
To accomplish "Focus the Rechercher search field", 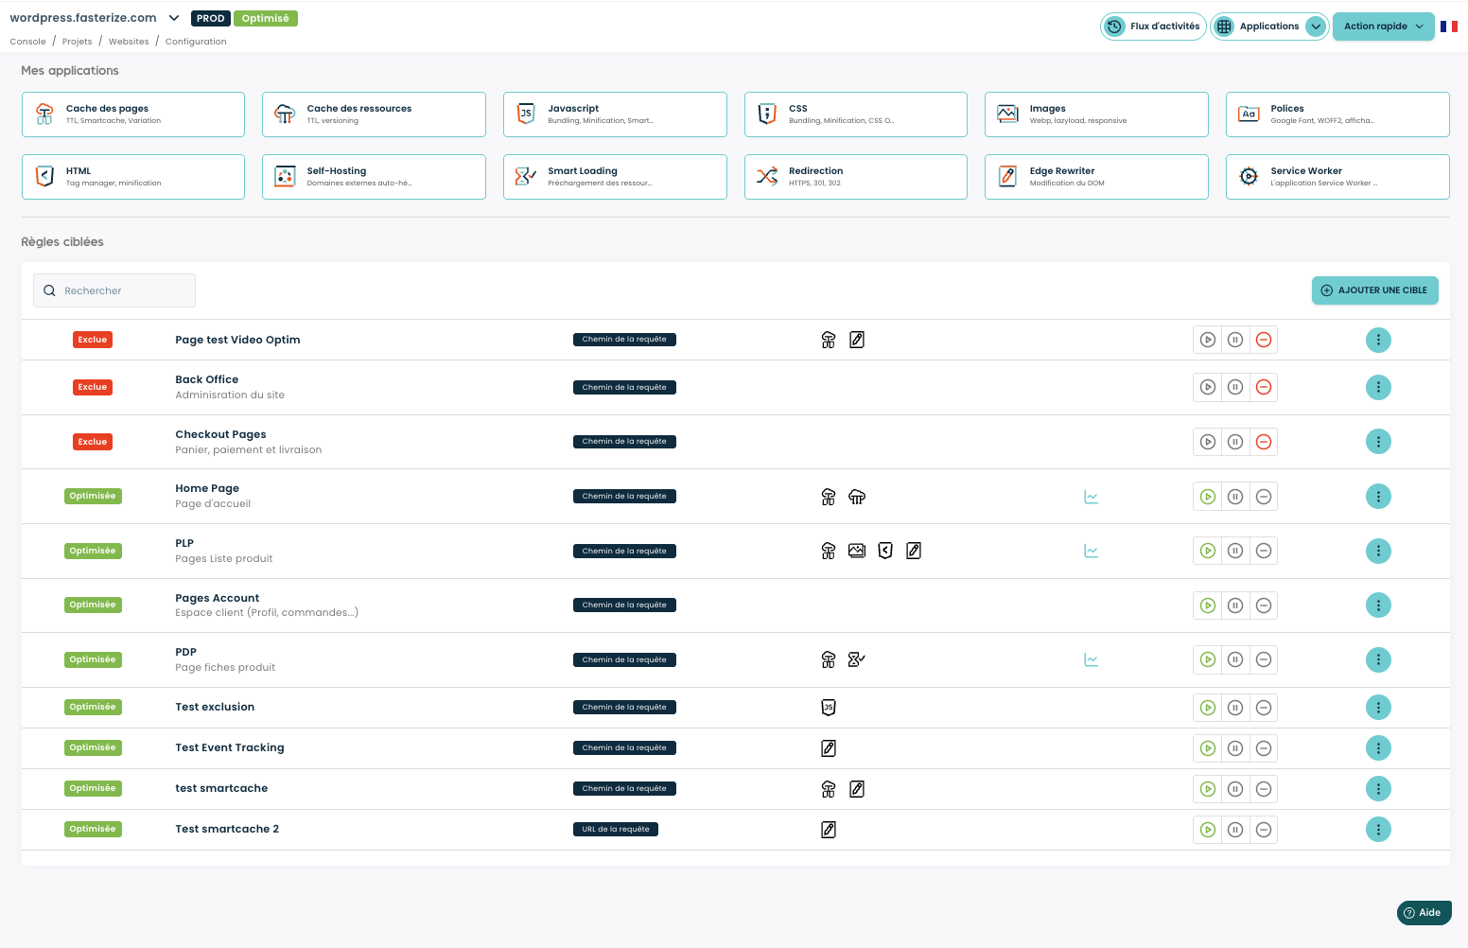I will coord(114,290).
